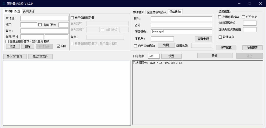Click the 日志行数 field showing 100
The image size is (266, 128).
(x=154, y=56)
